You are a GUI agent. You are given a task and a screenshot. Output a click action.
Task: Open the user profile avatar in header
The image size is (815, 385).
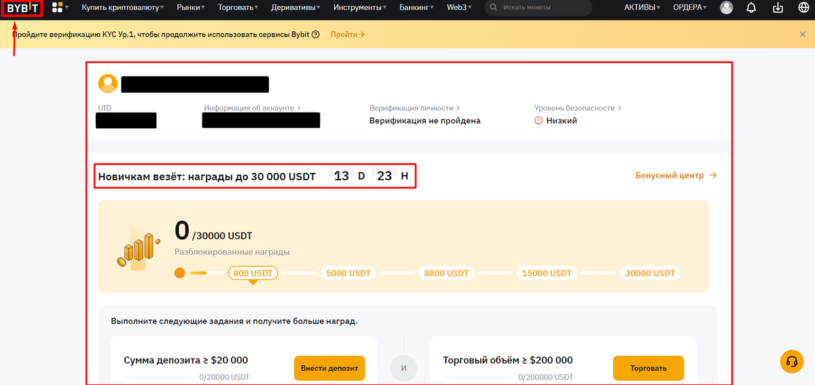pos(727,8)
